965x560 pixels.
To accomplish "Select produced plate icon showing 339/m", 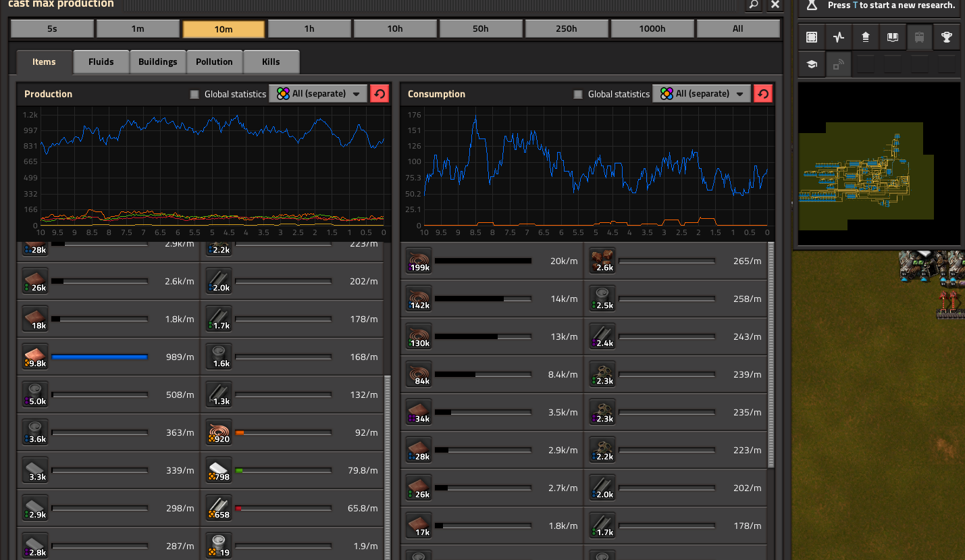I will pos(35,470).
